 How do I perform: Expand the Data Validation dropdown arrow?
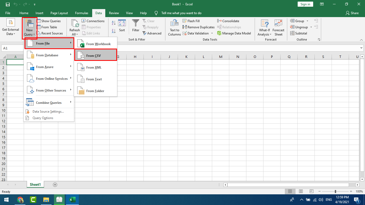click(x=212, y=33)
